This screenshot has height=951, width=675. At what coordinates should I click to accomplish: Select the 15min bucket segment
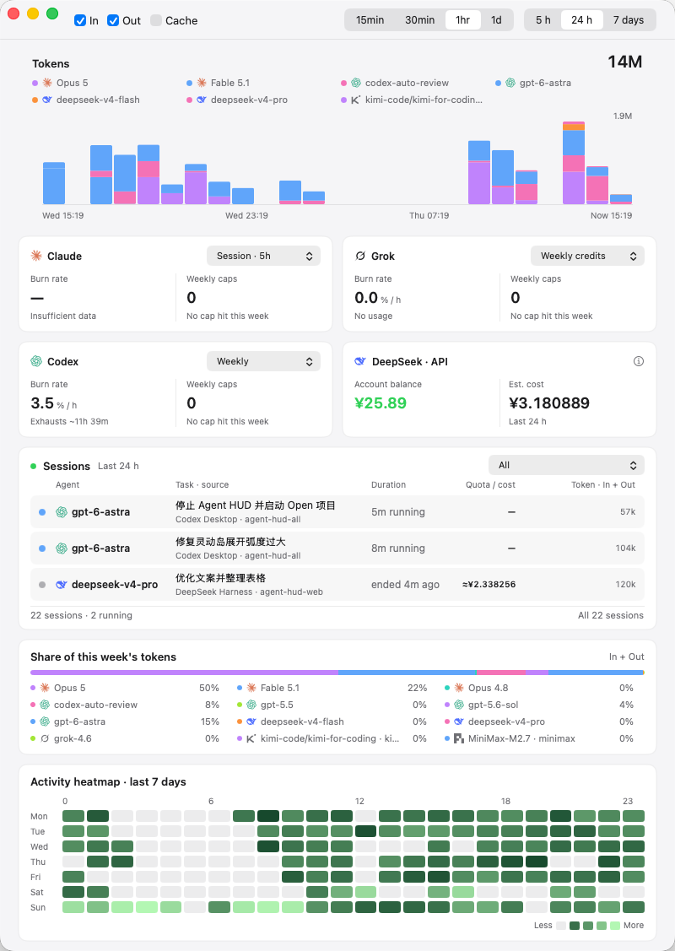point(370,20)
